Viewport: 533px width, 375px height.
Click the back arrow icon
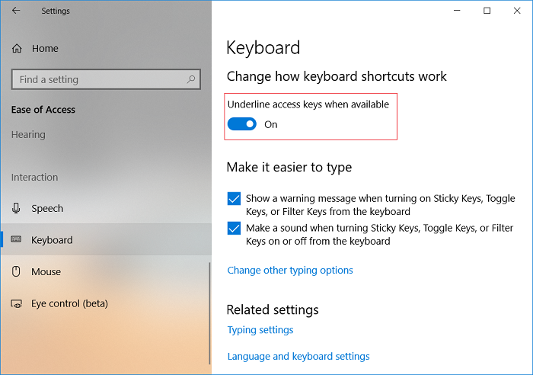click(16, 11)
